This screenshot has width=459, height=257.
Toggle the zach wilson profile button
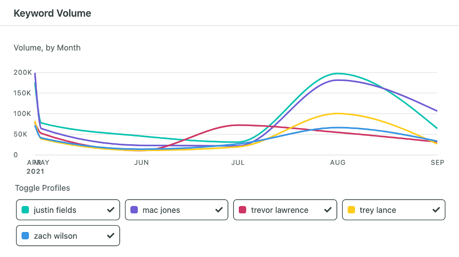[68, 236]
